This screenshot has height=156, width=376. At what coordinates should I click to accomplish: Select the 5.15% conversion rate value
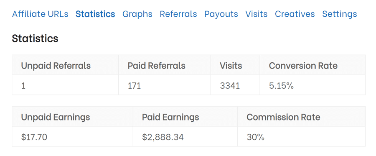coord(281,86)
